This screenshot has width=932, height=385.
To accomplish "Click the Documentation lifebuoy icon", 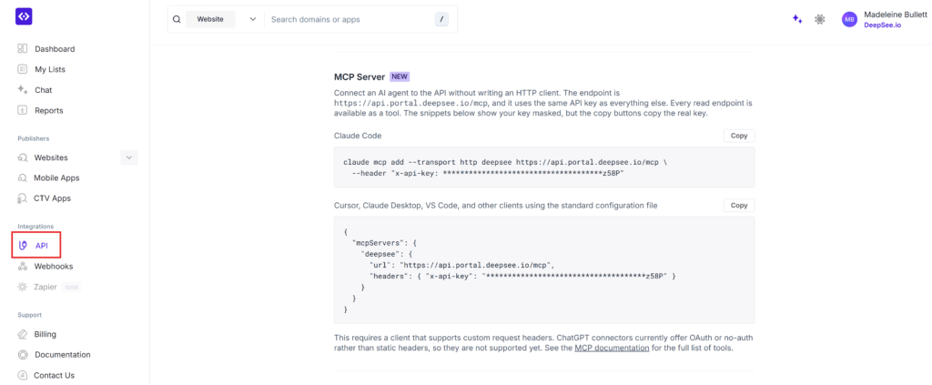I will [x=23, y=355].
